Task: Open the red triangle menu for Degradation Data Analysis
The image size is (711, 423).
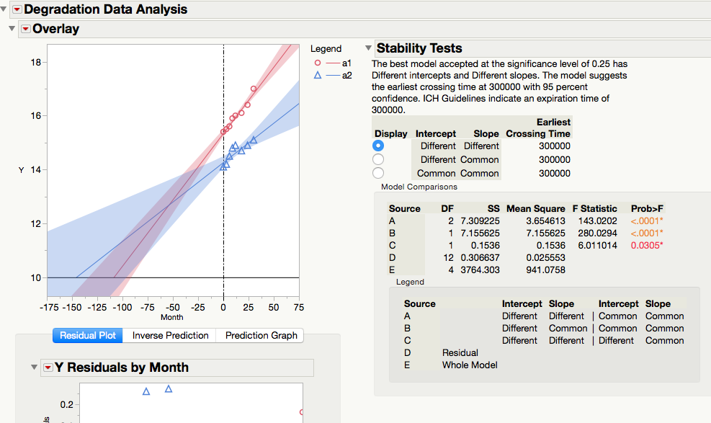Action: click(x=16, y=9)
